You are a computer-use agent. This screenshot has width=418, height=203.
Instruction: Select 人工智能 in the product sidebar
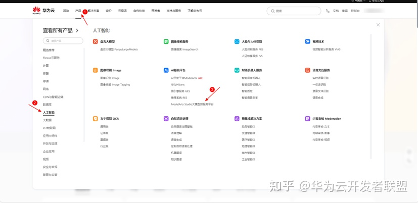(49, 113)
